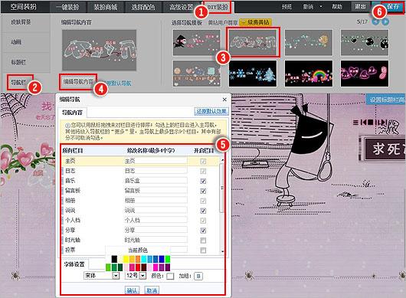Screen dimensions: 406x298
Task: Enable the 投票 column checkbox
Action: [x=203, y=251]
